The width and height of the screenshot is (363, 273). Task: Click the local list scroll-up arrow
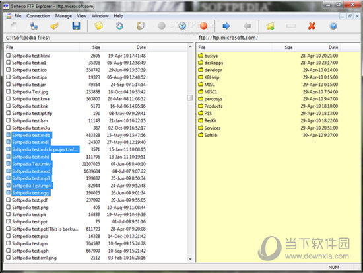(190, 46)
